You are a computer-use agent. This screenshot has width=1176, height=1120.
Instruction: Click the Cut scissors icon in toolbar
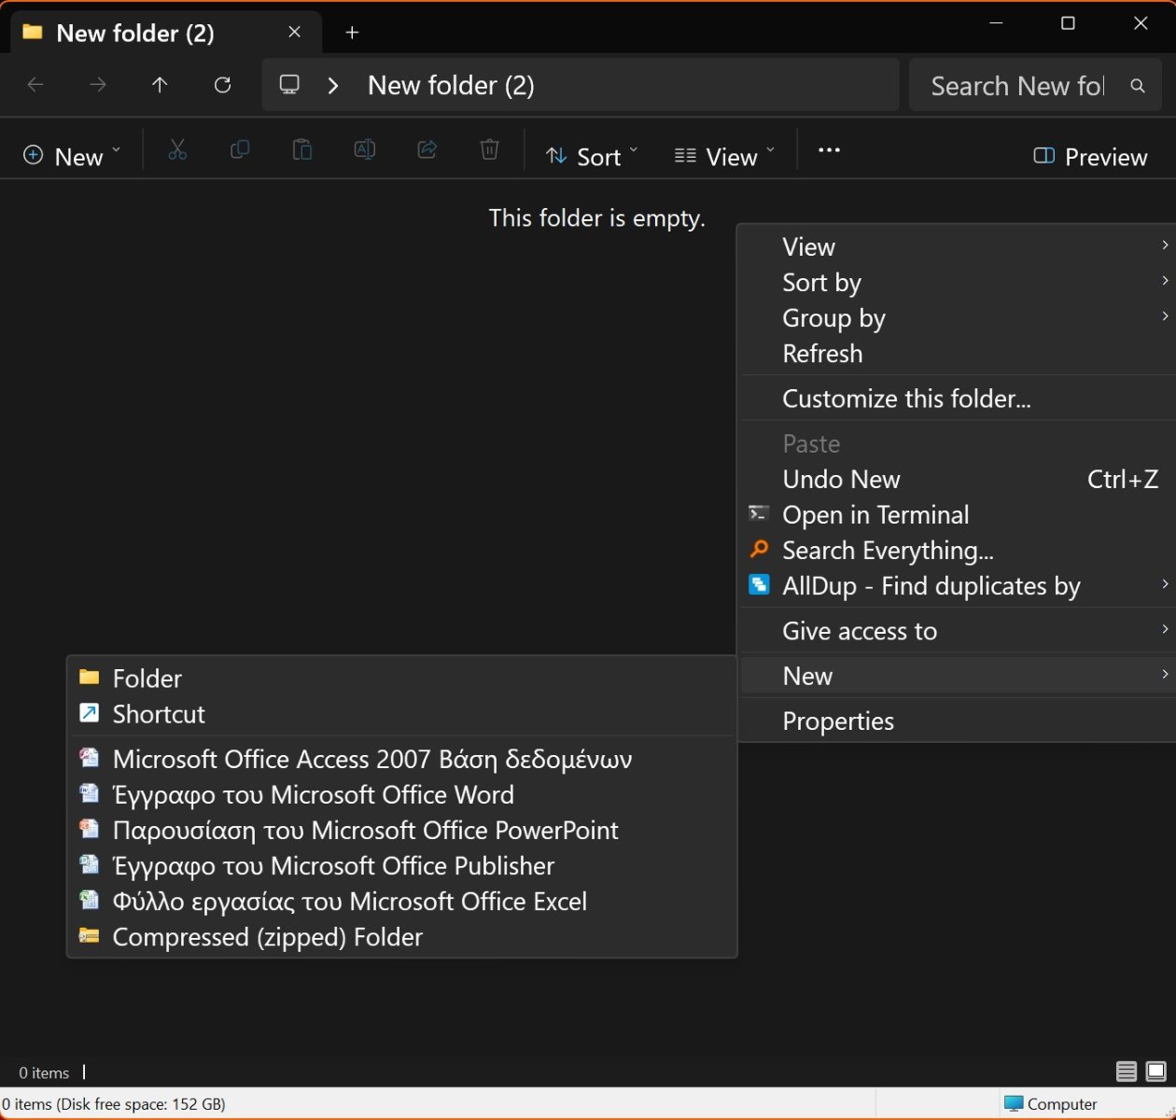177,149
